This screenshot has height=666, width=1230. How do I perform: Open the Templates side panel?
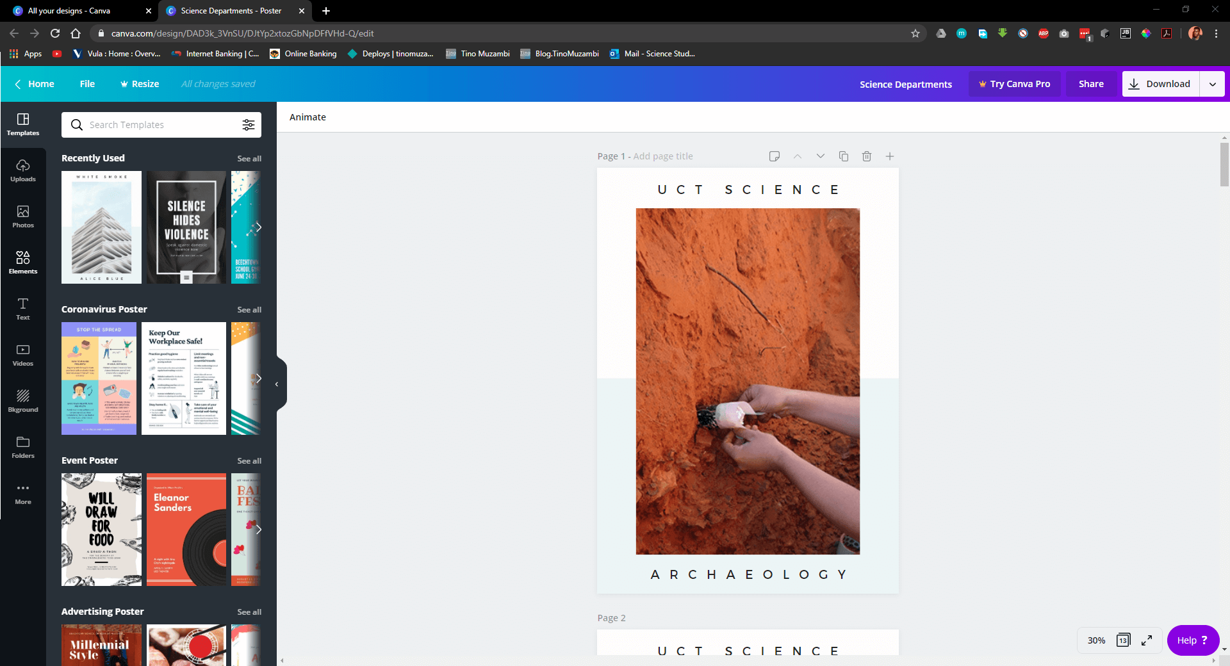coord(23,124)
